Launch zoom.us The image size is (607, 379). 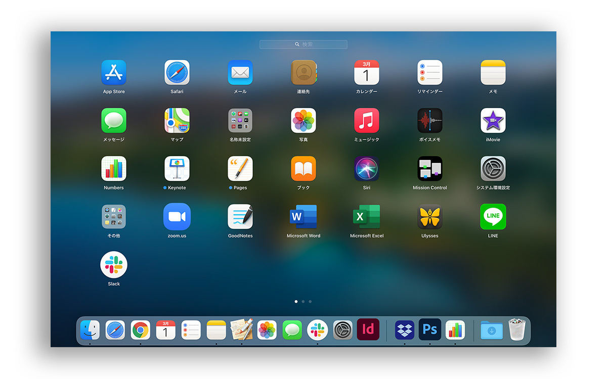177,217
